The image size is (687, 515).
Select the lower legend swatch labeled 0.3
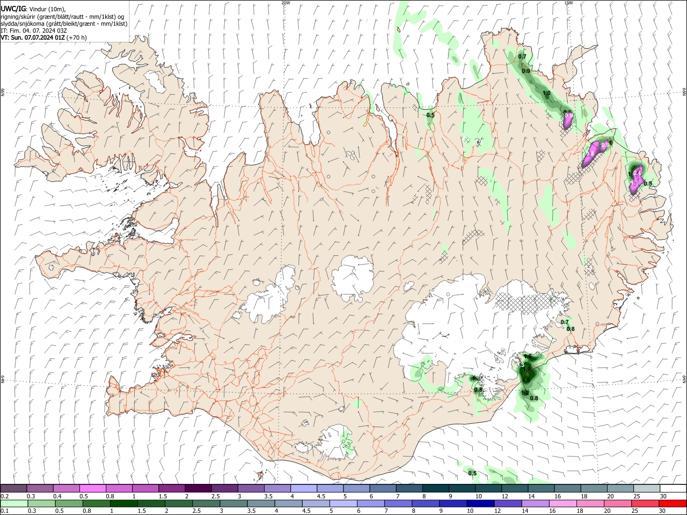[41, 503]
